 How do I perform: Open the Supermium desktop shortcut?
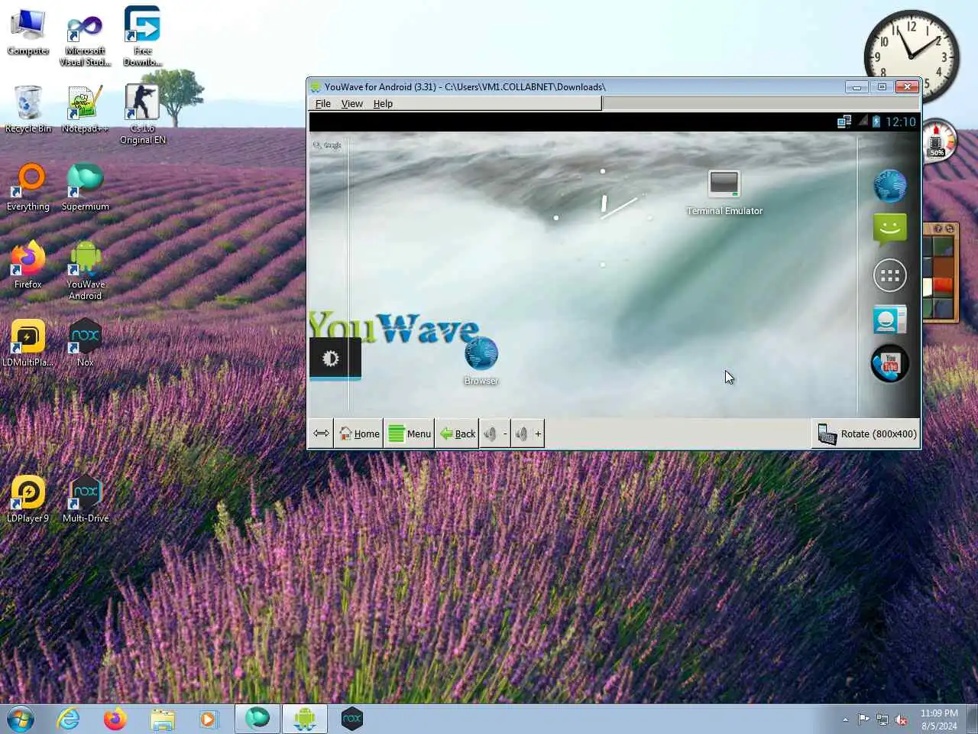pyautogui.click(x=85, y=187)
